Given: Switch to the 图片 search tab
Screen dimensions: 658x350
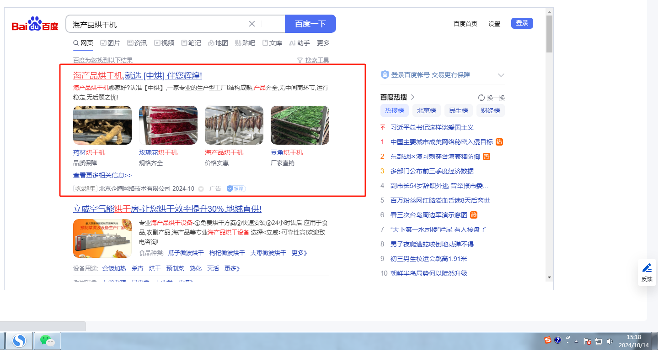Looking at the screenshot, I should 110,43.
